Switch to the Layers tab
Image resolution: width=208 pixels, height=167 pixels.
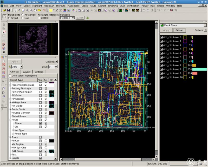27,72
